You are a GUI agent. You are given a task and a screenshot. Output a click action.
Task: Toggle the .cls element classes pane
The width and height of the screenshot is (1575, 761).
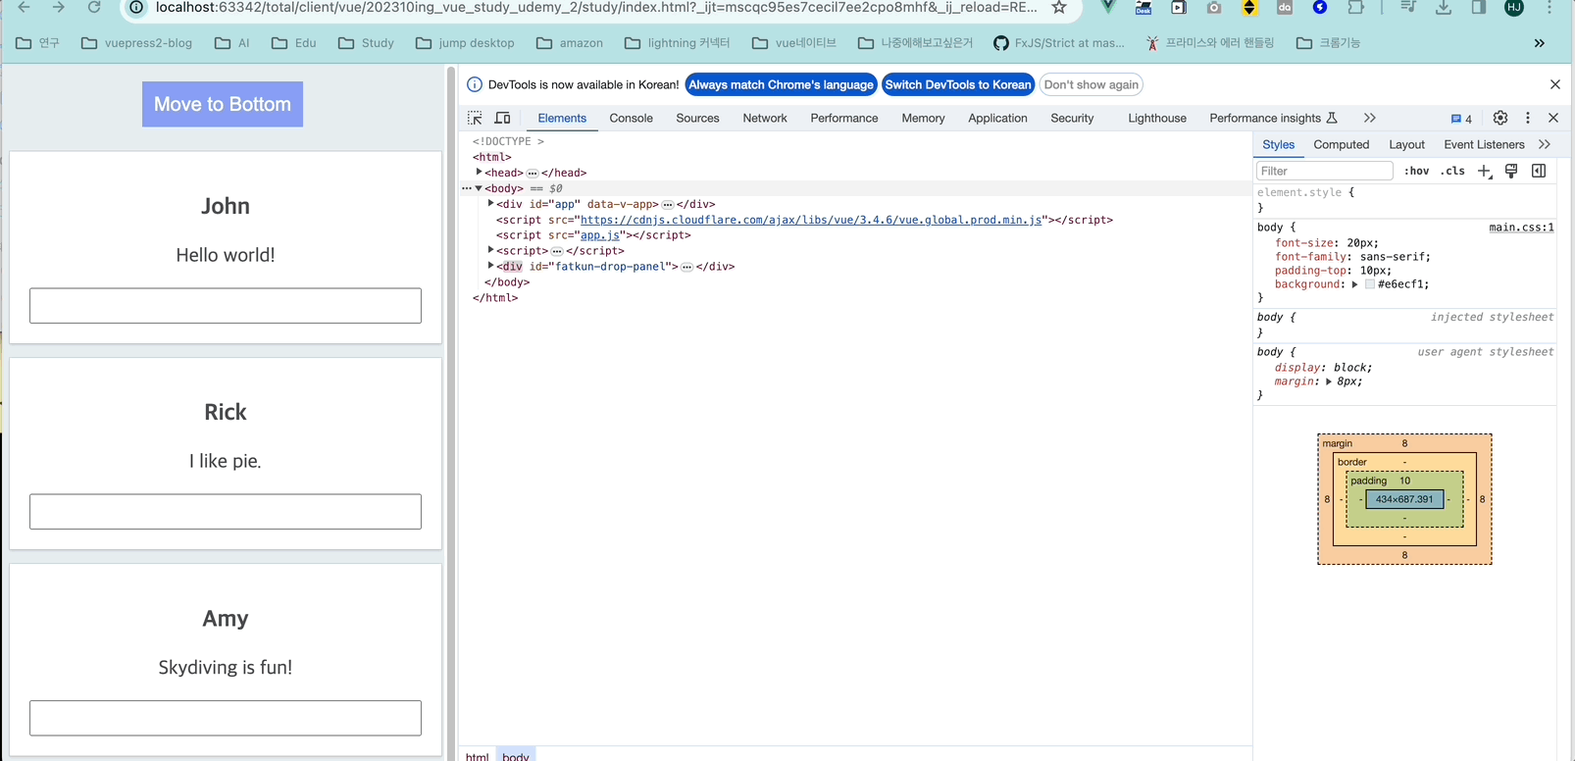(x=1452, y=171)
